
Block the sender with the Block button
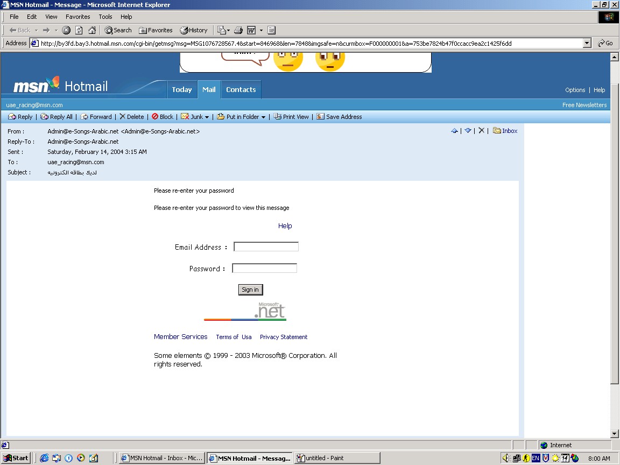[163, 117]
